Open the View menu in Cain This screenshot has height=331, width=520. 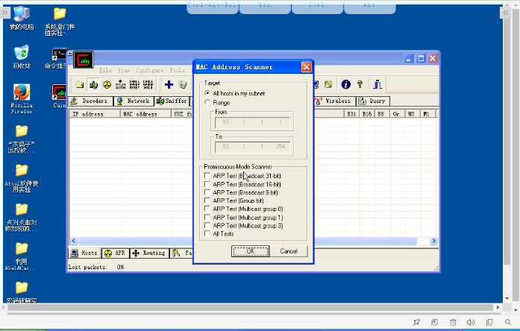click(x=124, y=70)
